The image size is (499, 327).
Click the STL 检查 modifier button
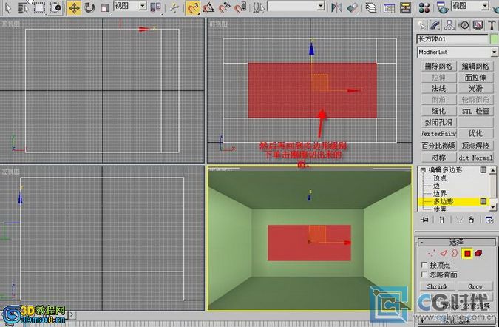[475, 111]
